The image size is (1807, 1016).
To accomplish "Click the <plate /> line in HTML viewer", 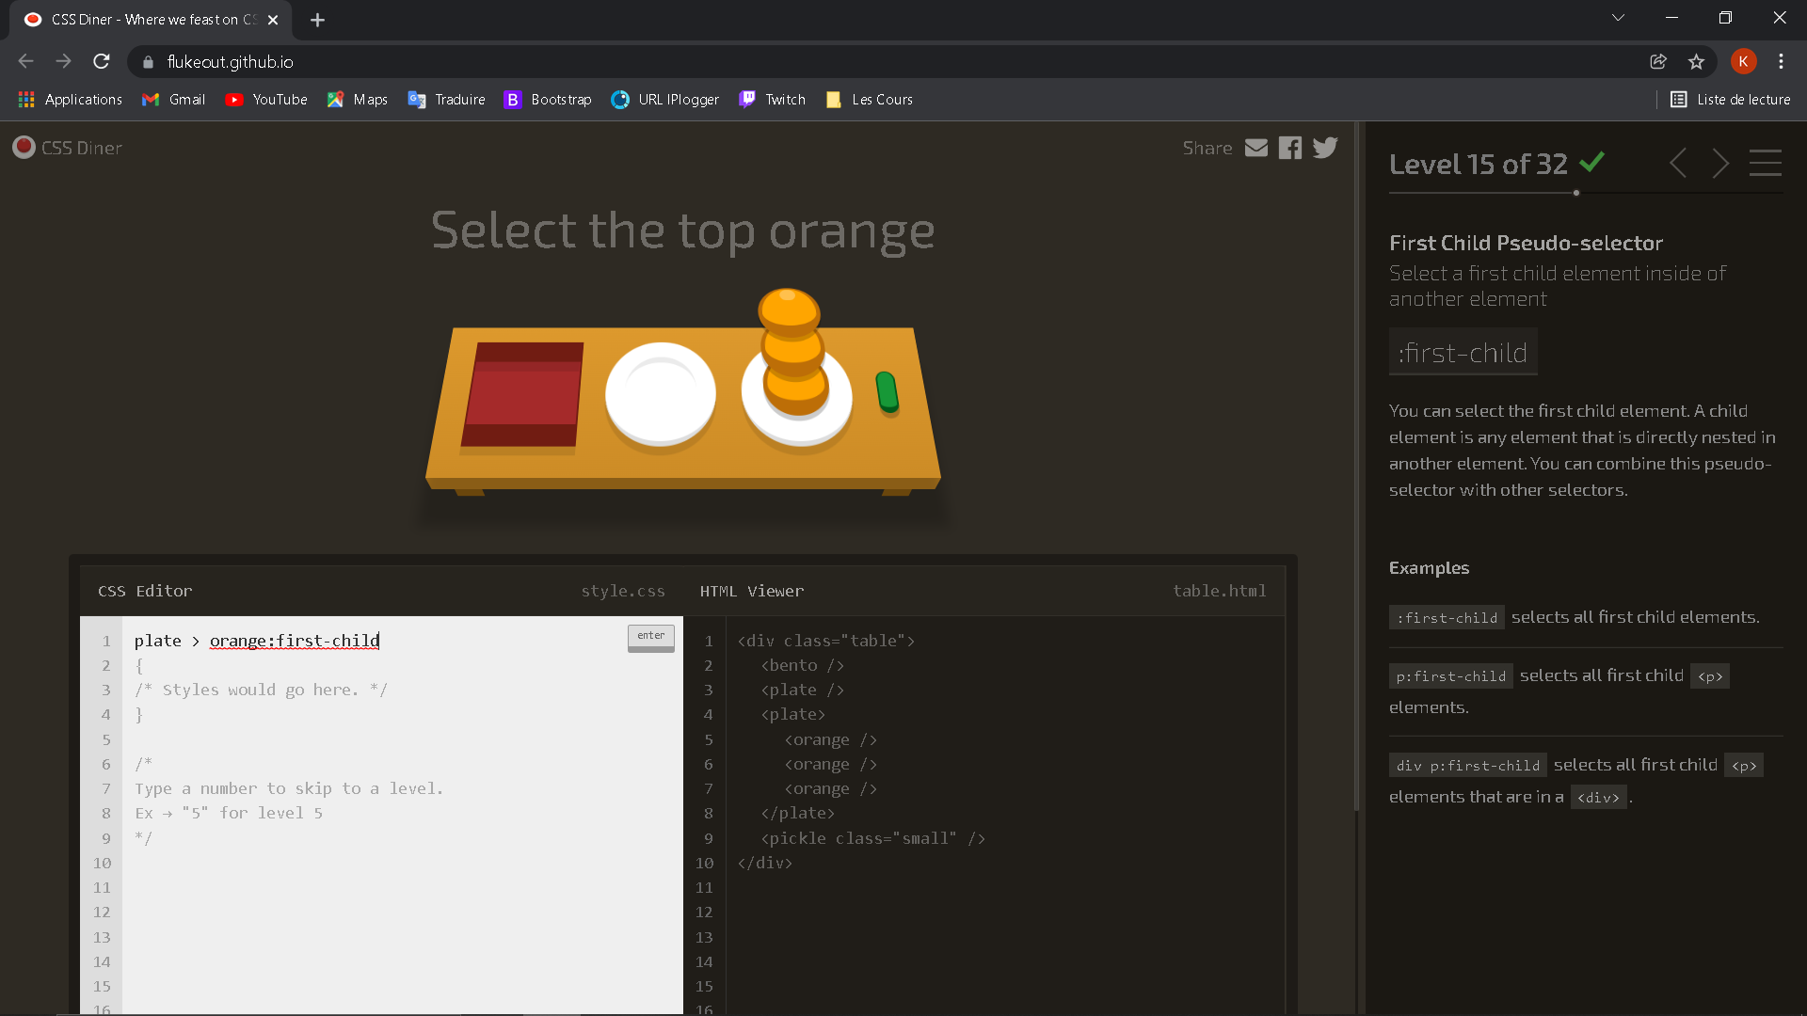I will click(x=803, y=690).
